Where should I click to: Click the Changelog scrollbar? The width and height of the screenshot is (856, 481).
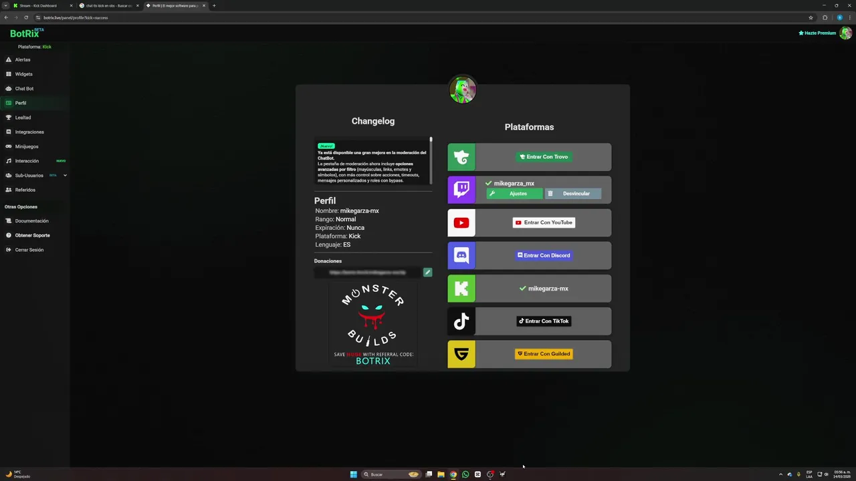click(431, 160)
